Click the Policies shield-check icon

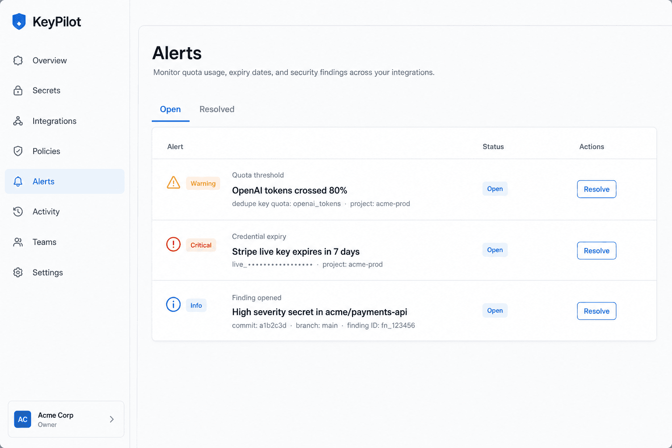point(18,151)
